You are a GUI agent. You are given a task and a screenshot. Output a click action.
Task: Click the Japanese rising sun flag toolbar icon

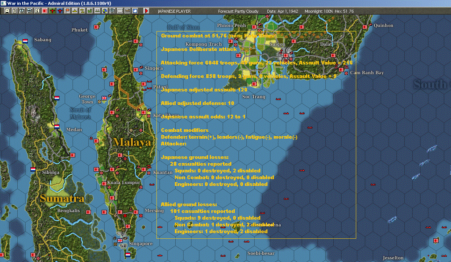(x=45, y=11)
